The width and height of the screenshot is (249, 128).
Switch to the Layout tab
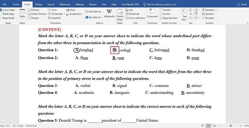coord(51,4)
